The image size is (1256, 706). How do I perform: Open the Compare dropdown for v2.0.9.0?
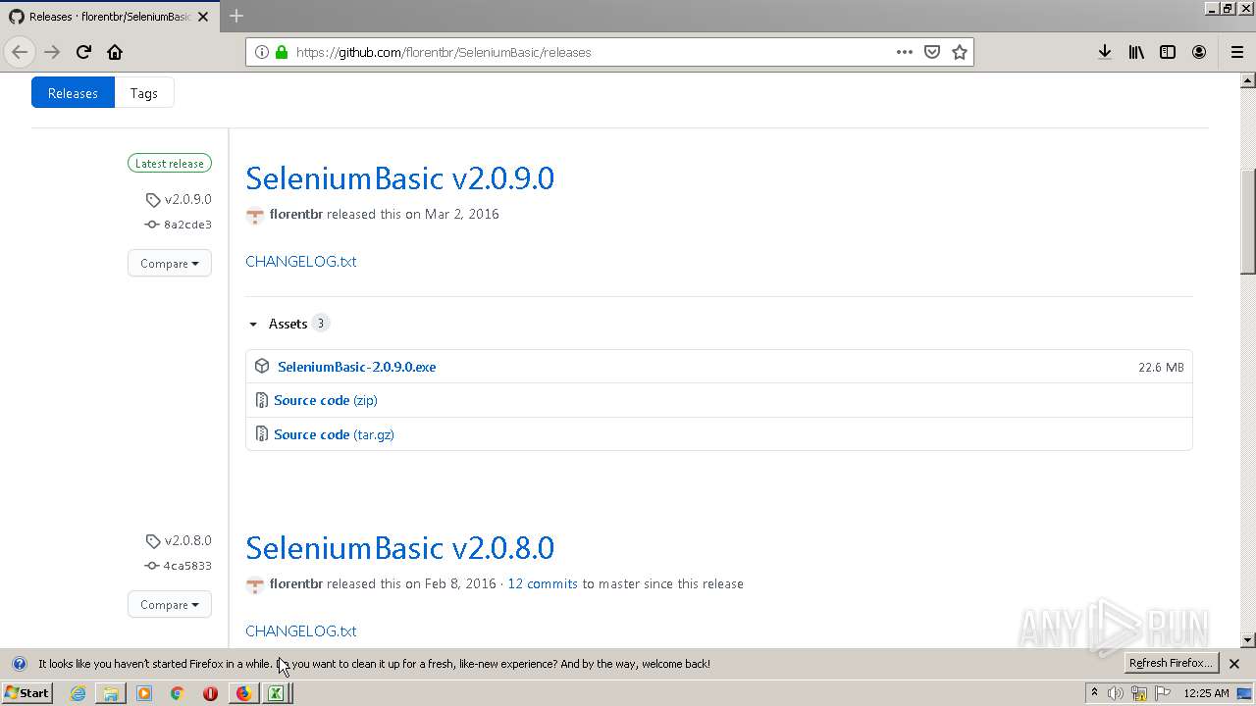(x=169, y=263)
